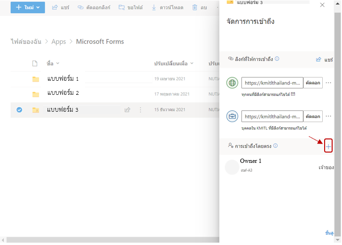This screenshot has height=245, width=342.
Task: Click the briefcase organization link icon
Action: pyautogui.click(x=232, y=116)
